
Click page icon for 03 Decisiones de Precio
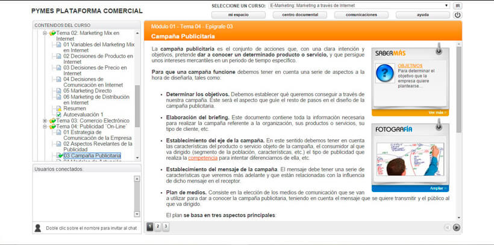pos(58,68)
